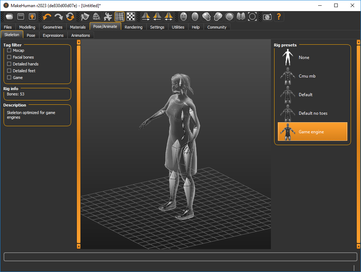The height and width of the screenshot is (272, 361).
Task: Click the reset camera circle icon
Action: pyautogui.click(x=252, y=16)
